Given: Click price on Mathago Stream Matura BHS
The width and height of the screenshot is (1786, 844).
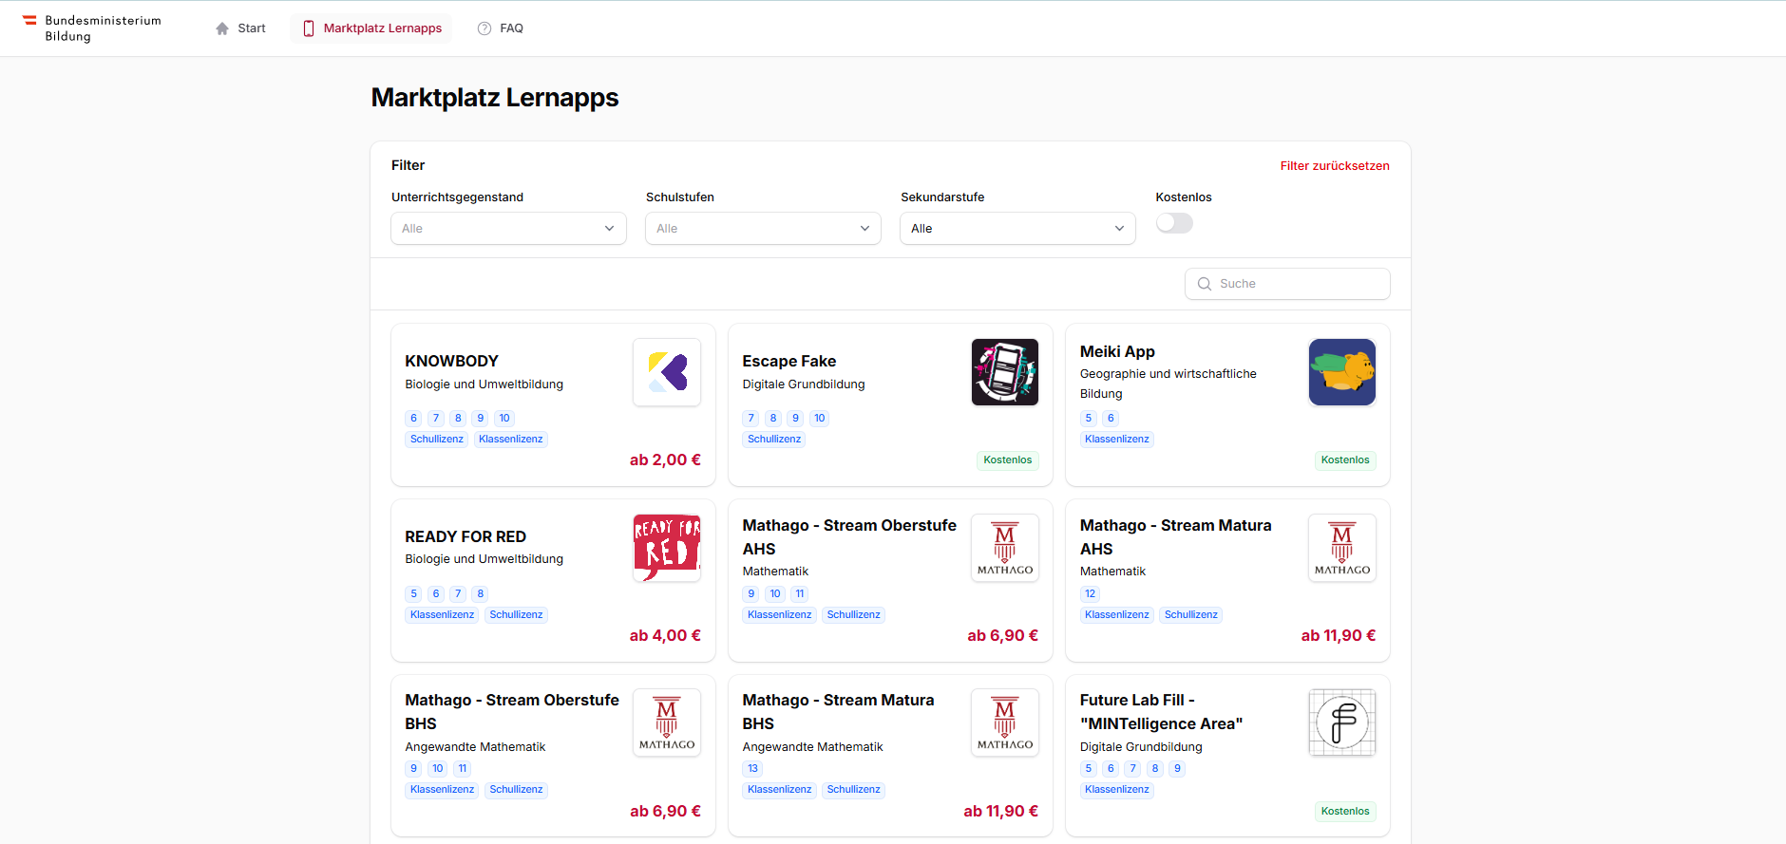Looking at the screenshot, I should (x=1000, y=812).
